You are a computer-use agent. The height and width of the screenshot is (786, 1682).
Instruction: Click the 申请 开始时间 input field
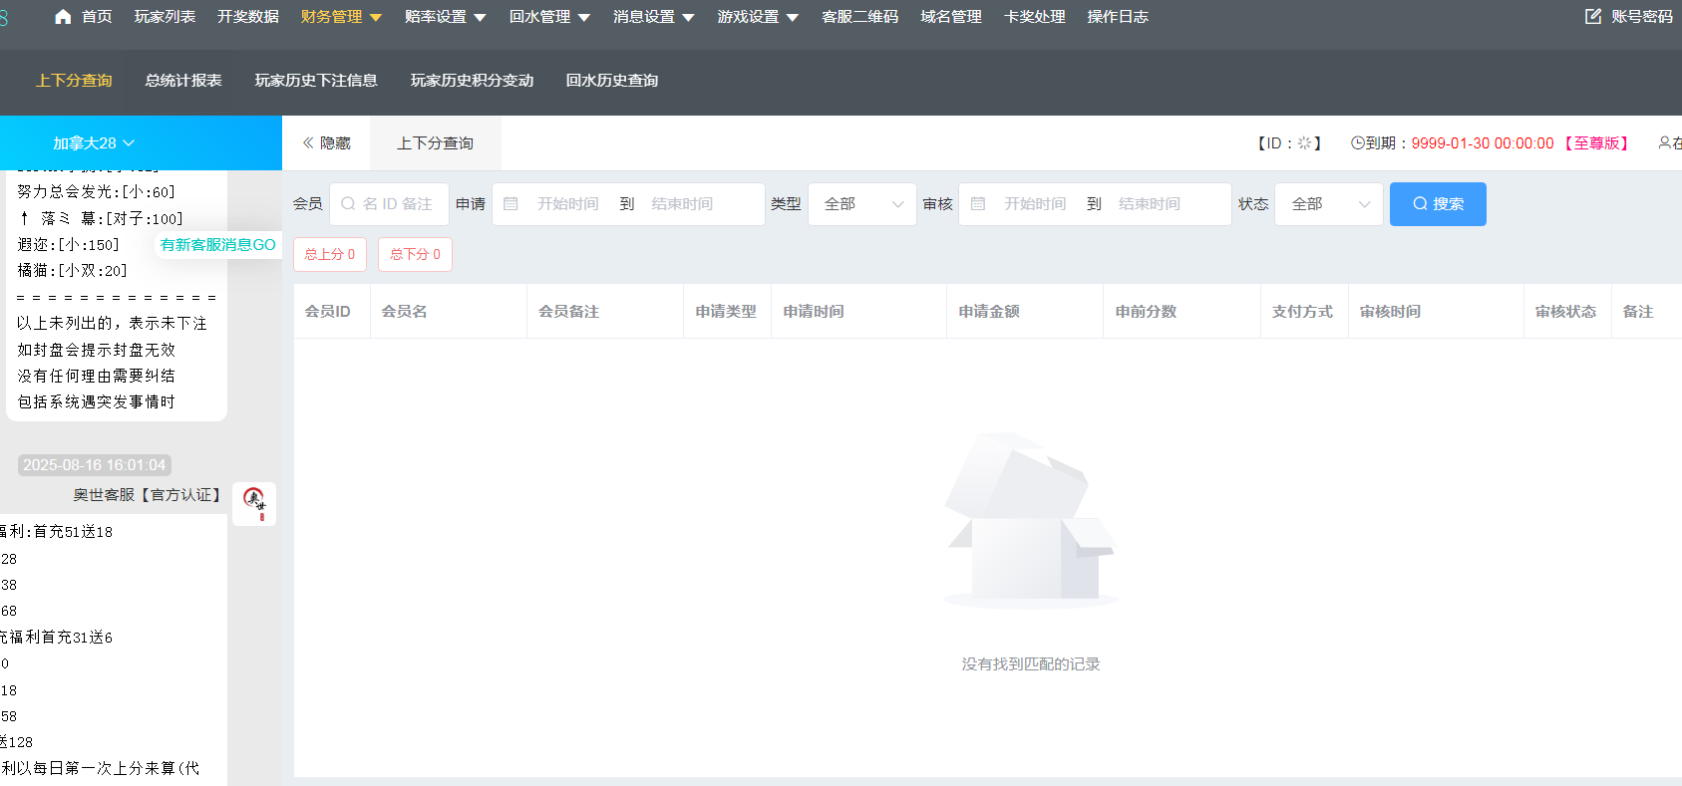(567, 204)
